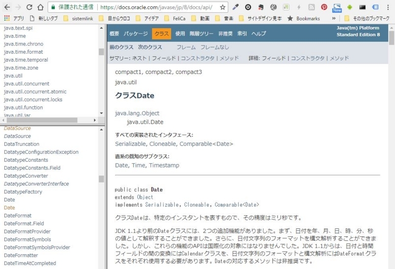Select java.time.format in package list

click(x=23, y=52)
